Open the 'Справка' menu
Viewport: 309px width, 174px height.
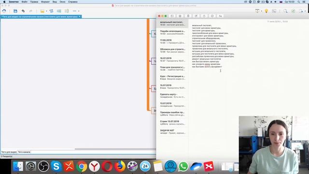(x=73, y=2)
